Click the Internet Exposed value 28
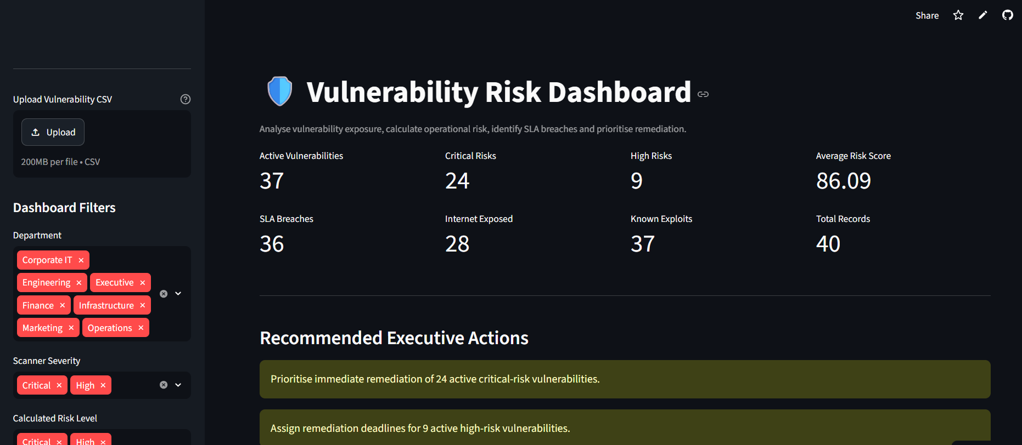Image resolution: width=1022 pixels, height=445 pixels. coord(457,244)
